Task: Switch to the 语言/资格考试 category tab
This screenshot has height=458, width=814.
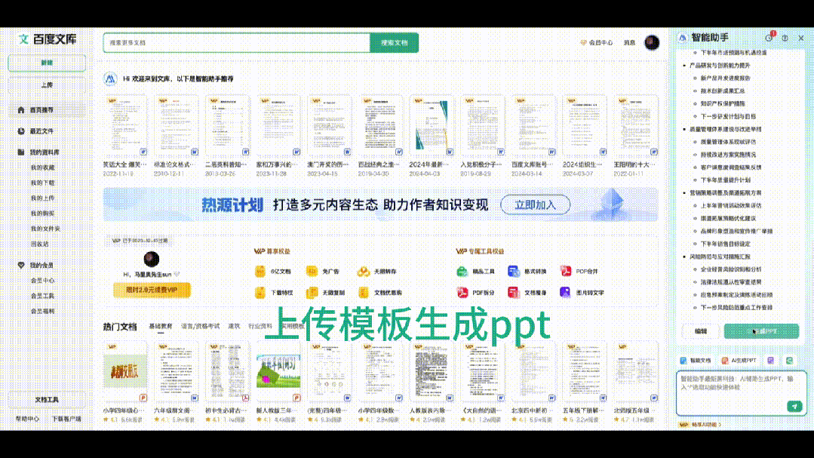Action: (200, 327)
